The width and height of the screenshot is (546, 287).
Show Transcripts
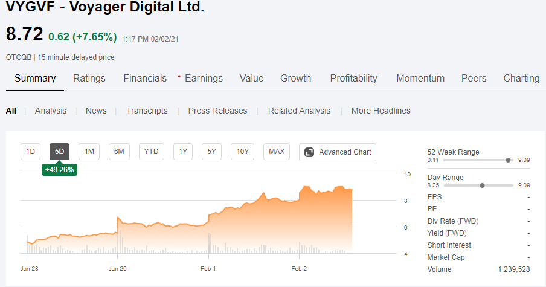point(147,111)
